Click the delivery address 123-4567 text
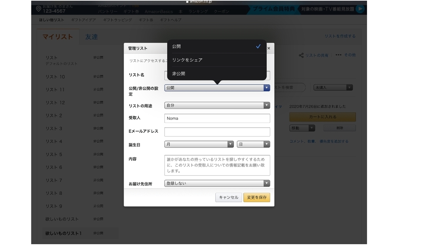Image resolution: width=444 pixels, height=249 pixels. coord(54,11)
